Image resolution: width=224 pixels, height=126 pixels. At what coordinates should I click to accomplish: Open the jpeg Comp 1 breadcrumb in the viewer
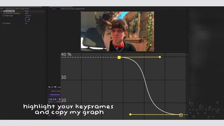point(73,9)
